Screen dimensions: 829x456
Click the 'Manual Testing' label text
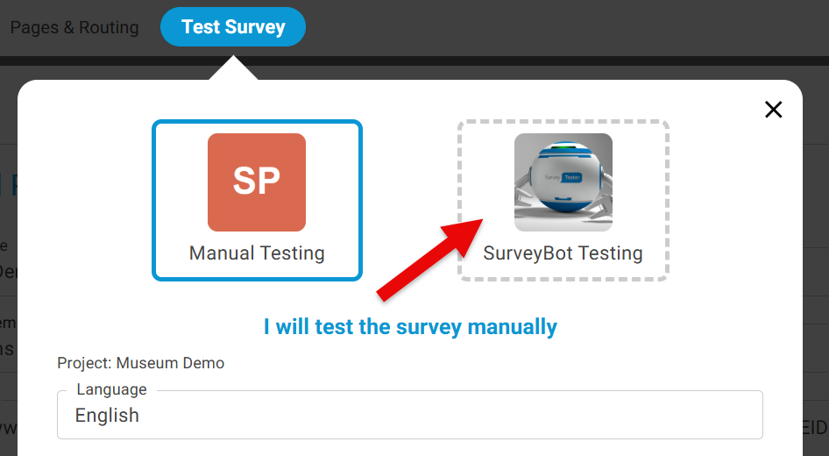point(257,253)
